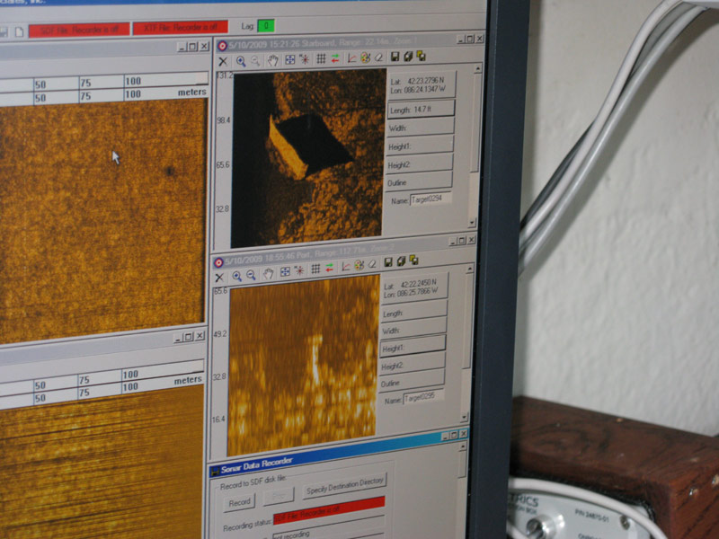
Task: Click the red SDF File recorder status indicator
Action: (x=79, y=31)
